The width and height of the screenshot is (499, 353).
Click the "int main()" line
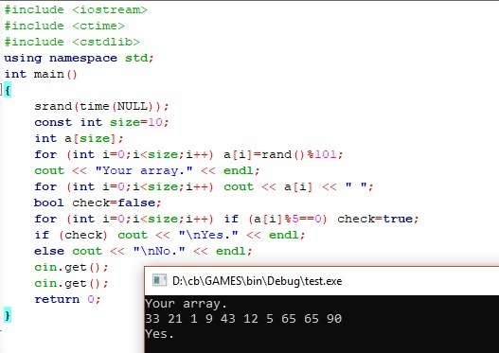(41, 74)
